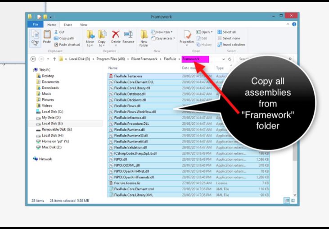Switch to the View ribbon tab
Viewport: 329px width, 229px height.
click(x=84, y=25)
